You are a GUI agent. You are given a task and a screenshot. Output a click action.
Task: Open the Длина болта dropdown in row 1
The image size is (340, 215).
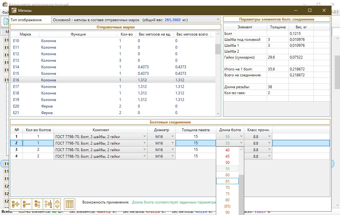[241, 136]
